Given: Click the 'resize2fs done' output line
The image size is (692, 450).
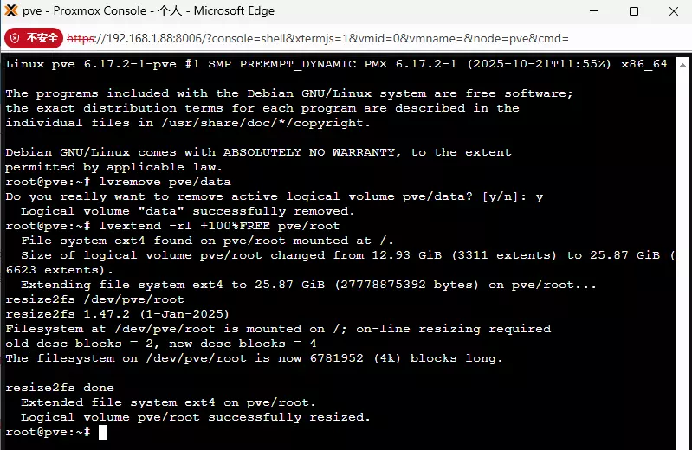Looking at the screenshot, I should coord(60,388).
